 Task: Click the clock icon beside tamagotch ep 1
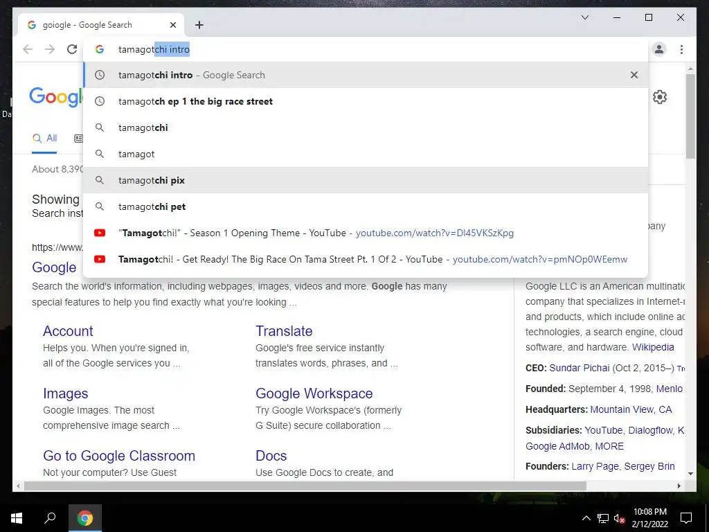click(100, 101)
